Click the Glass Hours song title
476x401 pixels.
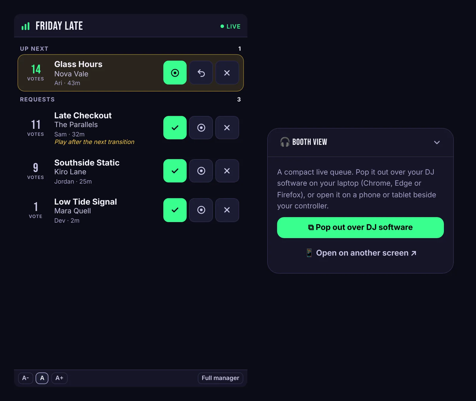click(x=78, y=64)
